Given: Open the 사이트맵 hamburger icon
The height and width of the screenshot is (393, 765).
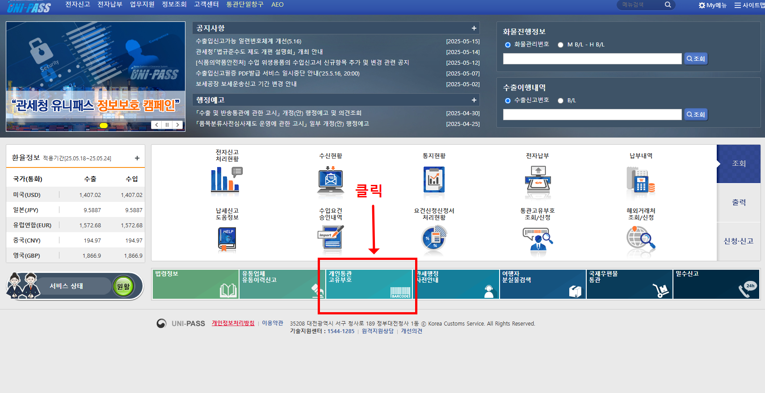Looking at the screenshot, I should (x=737, y=5).
